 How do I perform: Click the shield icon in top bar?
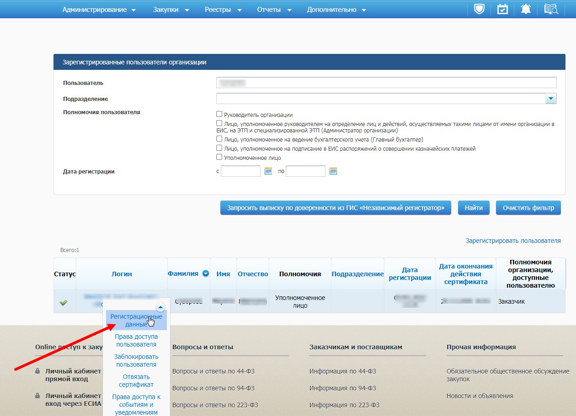tap(479, 9)
